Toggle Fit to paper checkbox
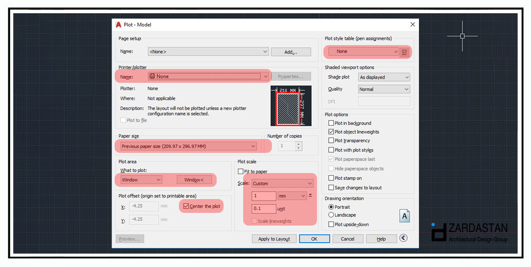Screen dimensions: 531x267 (x=241, y=171)
